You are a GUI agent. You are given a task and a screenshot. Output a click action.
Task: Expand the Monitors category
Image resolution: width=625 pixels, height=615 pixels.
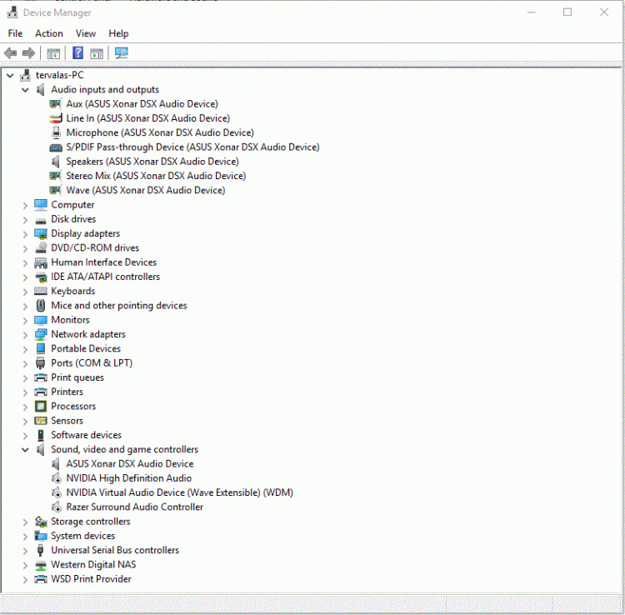25,321
